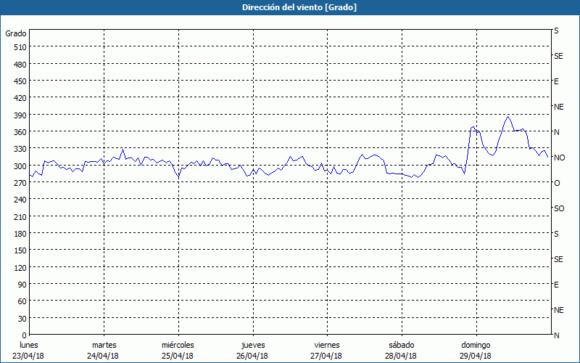Select the 'domingo' day label
The height and width of the screenshot is (363, 580).
(x=476, y=345)
